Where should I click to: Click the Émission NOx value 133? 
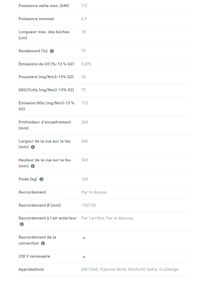click(84, 103)
